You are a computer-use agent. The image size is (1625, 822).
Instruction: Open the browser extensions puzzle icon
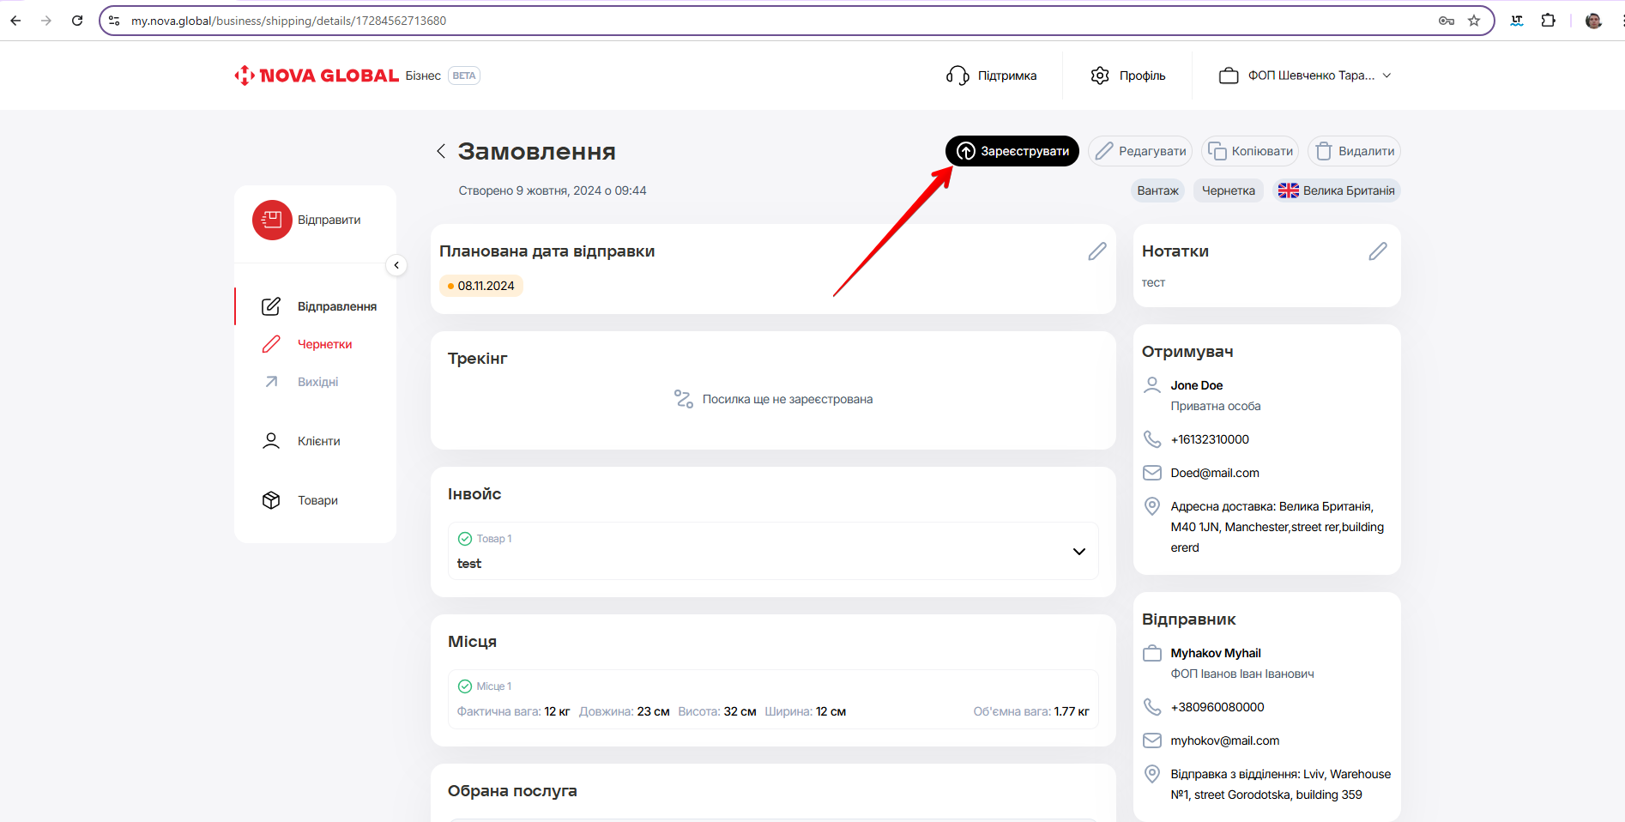[1548, 21]
